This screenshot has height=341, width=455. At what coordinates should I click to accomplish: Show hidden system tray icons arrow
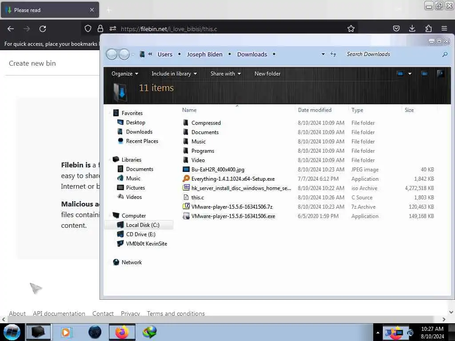pos(378,333)
